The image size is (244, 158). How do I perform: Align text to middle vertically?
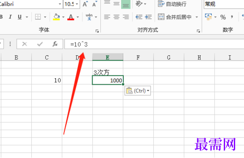click(116, 4)
